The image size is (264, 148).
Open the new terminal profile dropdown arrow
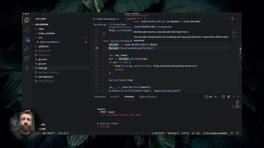tap(219, 97)
